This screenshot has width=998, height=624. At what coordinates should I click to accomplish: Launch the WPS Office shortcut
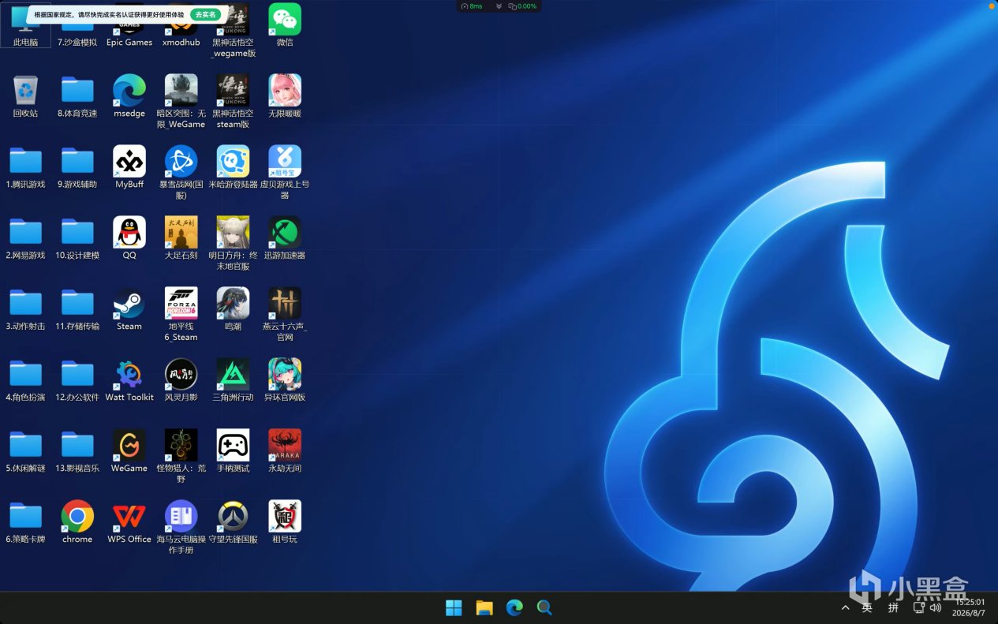click(129, 517)
